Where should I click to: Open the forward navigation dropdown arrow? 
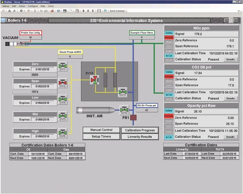[32, 11]
